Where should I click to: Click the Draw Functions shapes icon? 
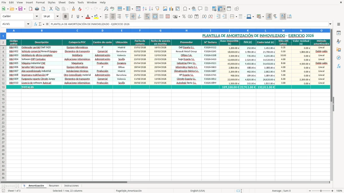coord(236,9)
